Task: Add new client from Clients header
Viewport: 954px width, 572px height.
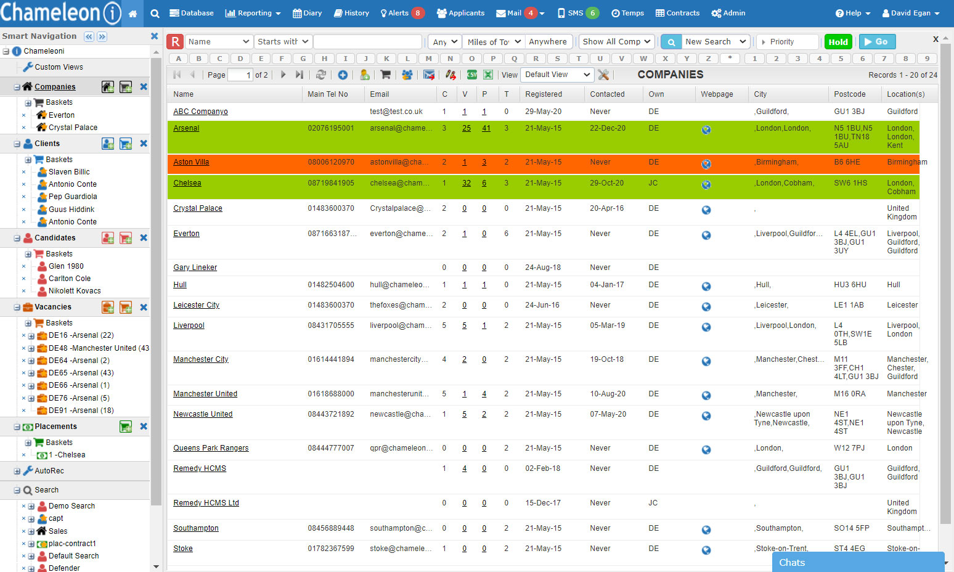Action: point(108,144)
